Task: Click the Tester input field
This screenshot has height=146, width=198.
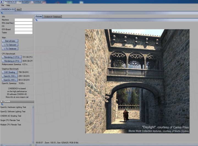Action: coord(23,33)
